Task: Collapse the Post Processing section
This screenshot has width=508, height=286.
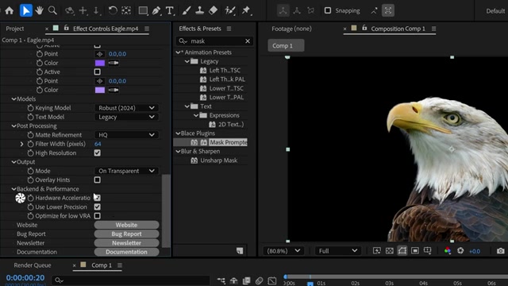Action: 14,126
